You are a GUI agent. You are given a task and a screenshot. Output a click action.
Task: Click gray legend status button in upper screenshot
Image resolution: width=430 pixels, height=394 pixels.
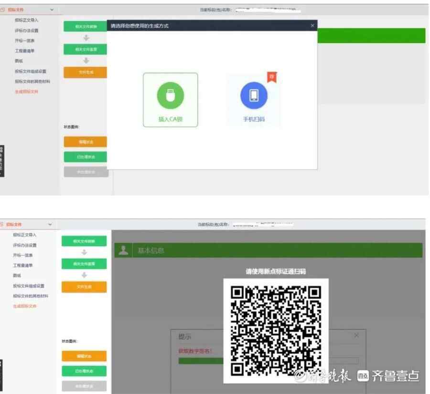coord(86,172)
